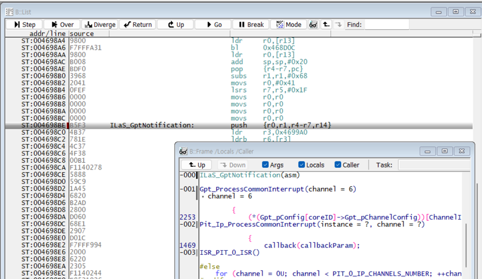Select the ILaS_GptNotification label line
The image size is (482, 279).
pos(152,125)
